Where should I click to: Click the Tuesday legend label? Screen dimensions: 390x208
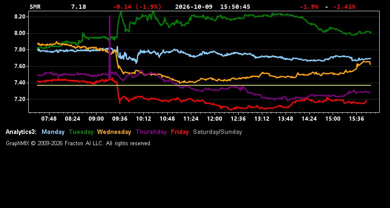coord(81,132)
